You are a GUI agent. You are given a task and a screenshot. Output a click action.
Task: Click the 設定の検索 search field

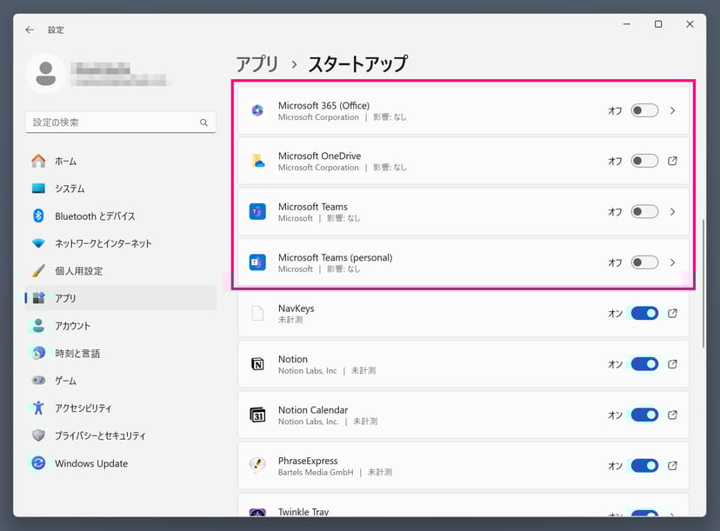(x=113, y=123)
